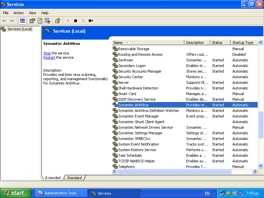Switch to Administrative Tools taskbar window
Screen dimensions: 264x198
(61, 193)
